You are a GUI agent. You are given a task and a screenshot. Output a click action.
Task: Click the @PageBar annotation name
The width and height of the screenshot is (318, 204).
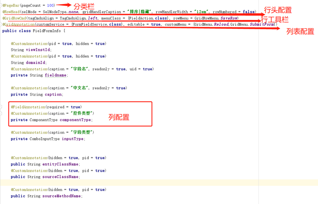click(x=11, y=5)
